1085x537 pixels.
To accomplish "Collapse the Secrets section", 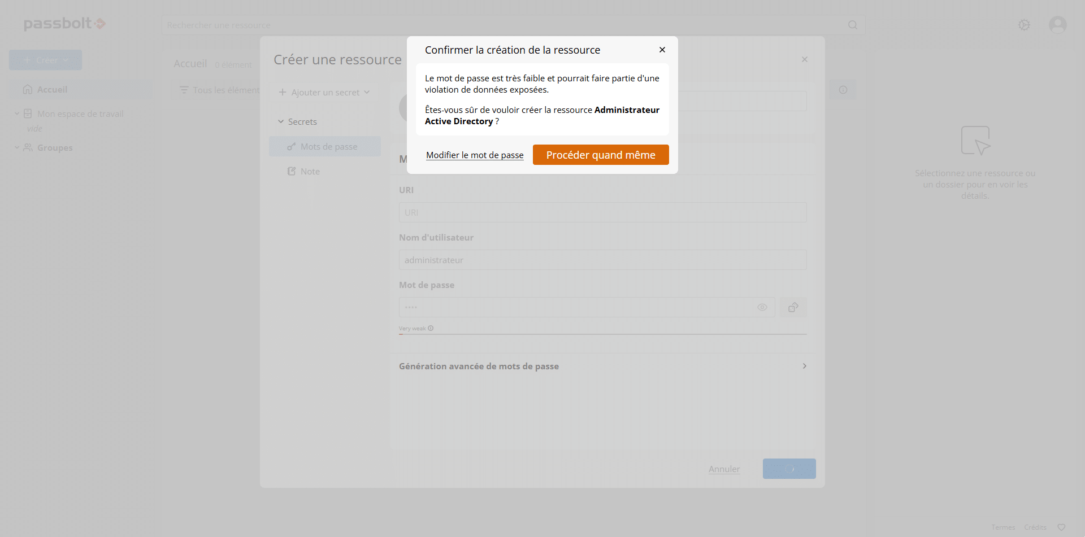I will click(x=281, y=122).
